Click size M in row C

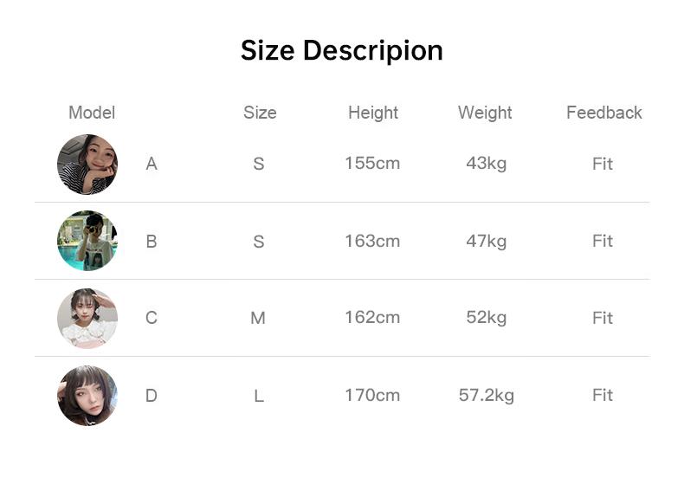(x=258, y=318)
